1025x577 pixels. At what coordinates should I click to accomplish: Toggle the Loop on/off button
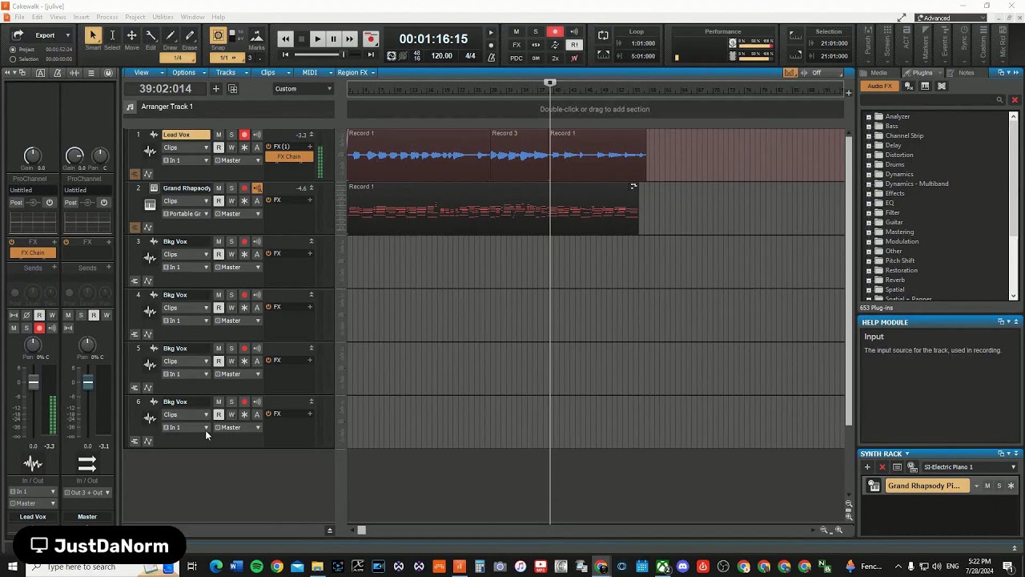tap(603, 35)
